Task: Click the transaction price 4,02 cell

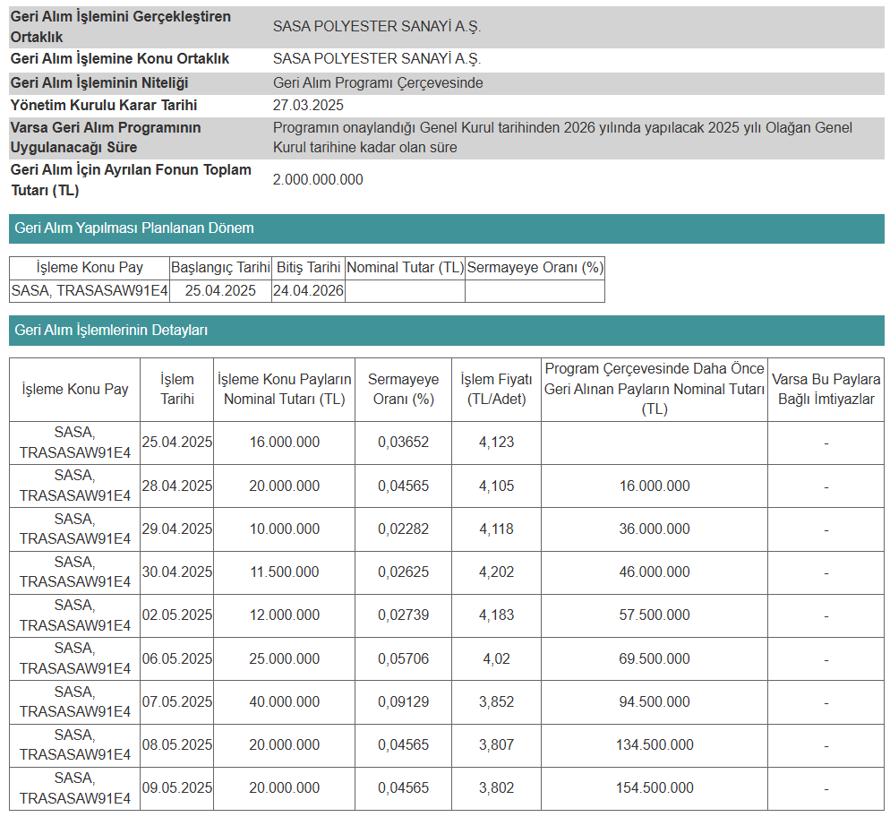Action: 496,658
